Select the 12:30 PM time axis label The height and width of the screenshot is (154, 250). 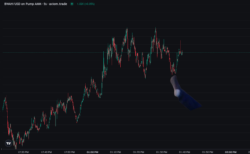point(23,152)
